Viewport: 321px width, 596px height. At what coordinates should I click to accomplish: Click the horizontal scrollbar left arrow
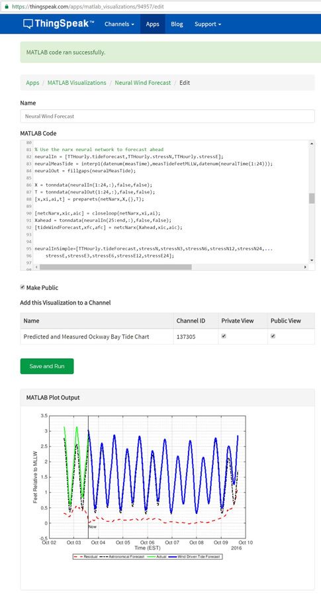tap(37, 268)
